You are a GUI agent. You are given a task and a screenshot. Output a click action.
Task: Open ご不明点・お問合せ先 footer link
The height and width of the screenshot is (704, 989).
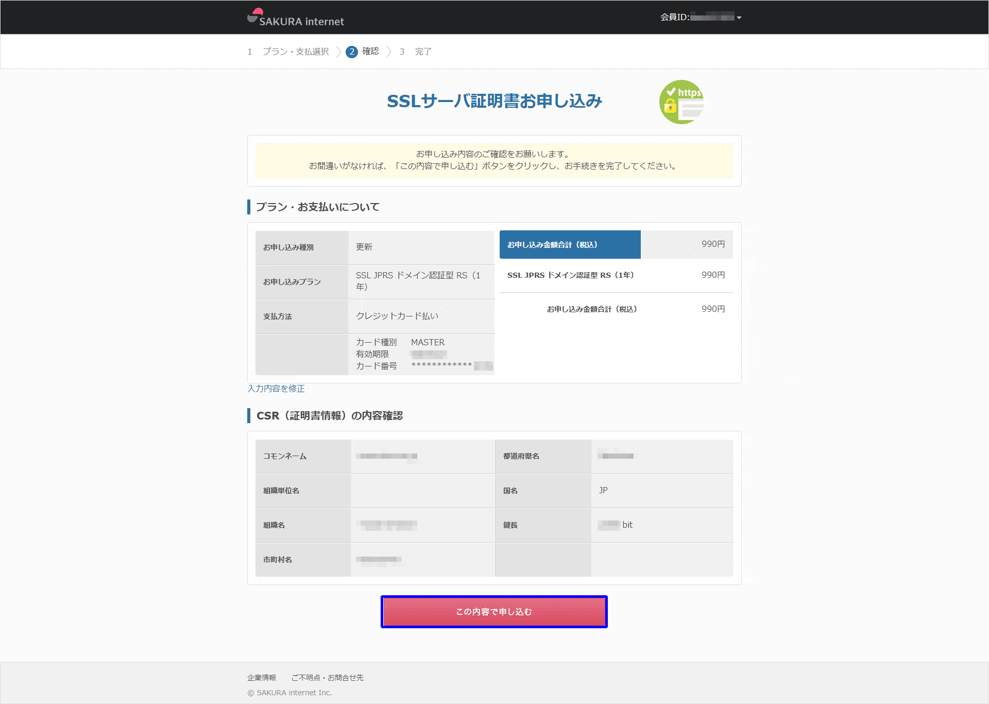328,678
